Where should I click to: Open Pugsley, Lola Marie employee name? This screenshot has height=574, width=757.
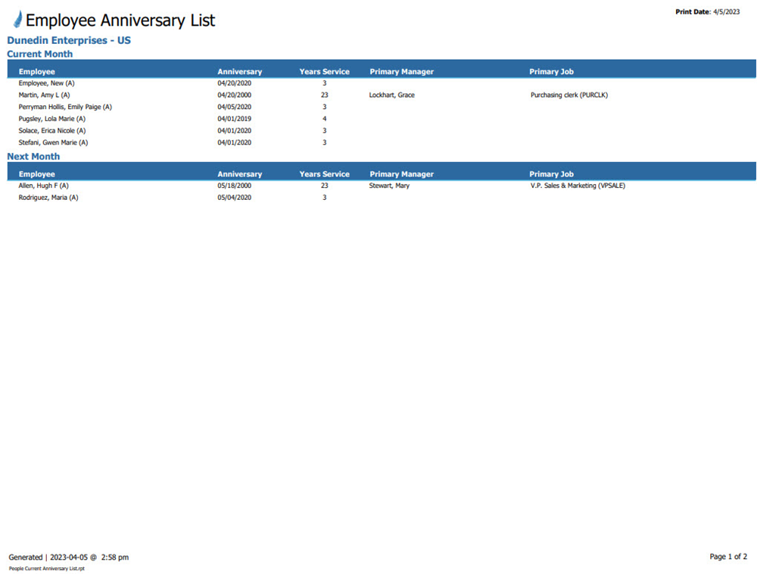pos(51,119)
